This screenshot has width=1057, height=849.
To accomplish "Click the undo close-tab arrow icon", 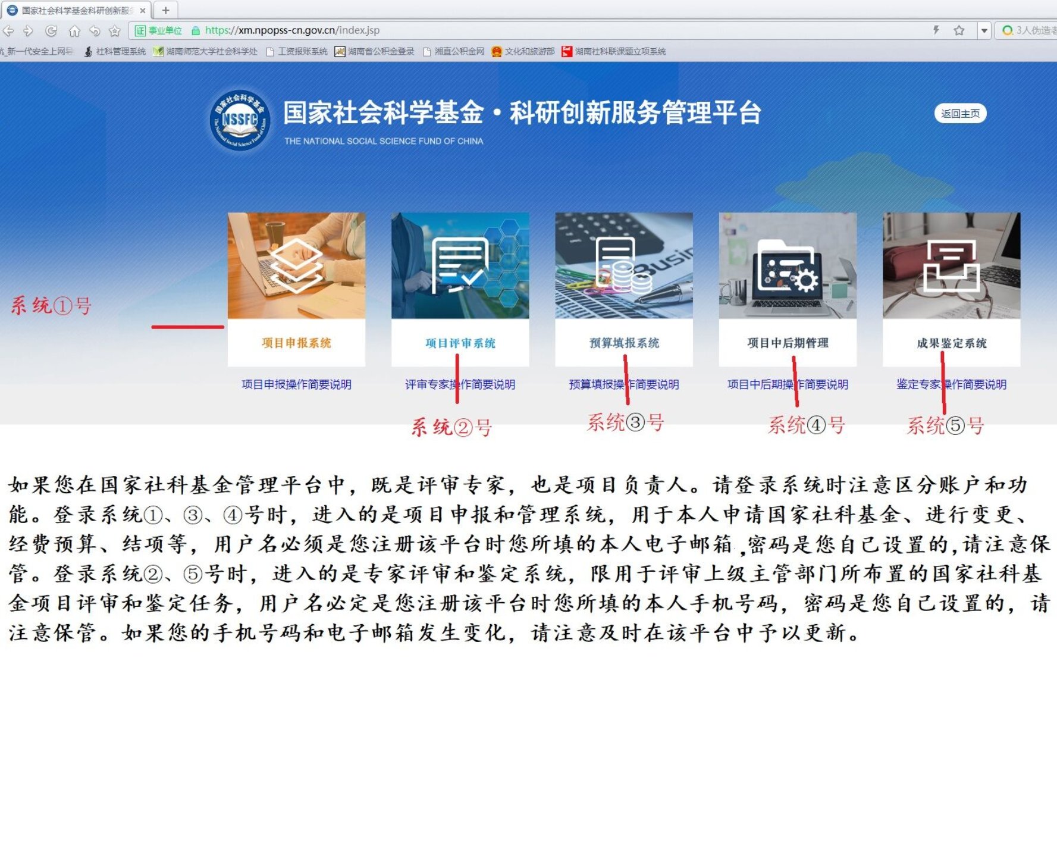I will [95, 31].
